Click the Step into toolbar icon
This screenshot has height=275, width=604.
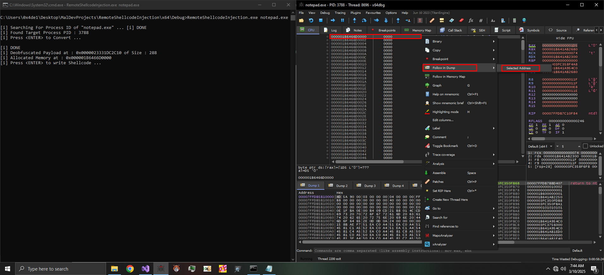click(355, 20)
